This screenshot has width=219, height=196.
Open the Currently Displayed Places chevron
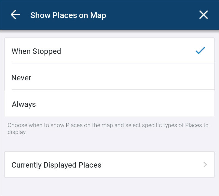point(205,165)
